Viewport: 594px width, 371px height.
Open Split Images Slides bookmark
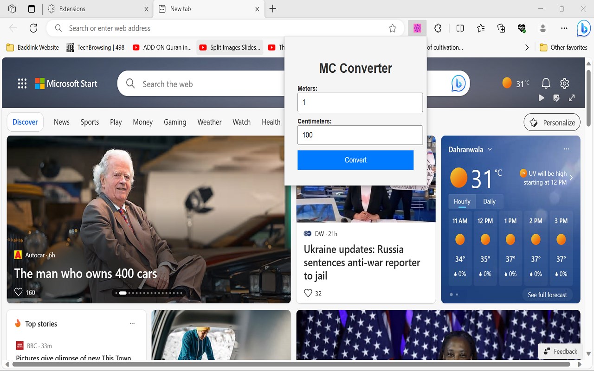click(x=230, y=47)
